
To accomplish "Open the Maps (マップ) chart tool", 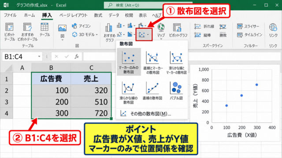I will point(161,32).
